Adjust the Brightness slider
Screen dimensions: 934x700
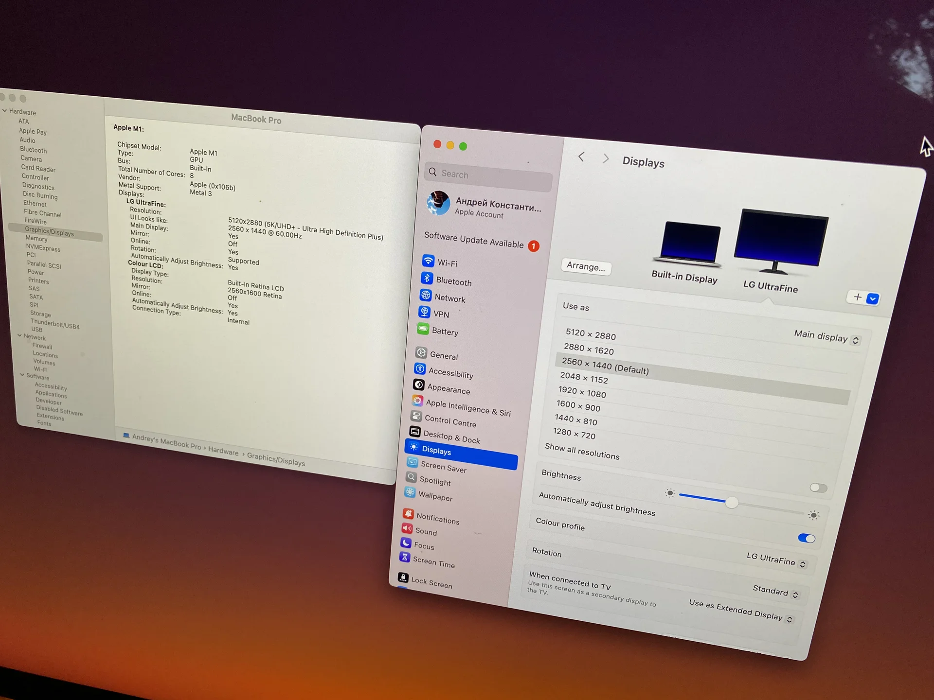click(x=742, y=504)
